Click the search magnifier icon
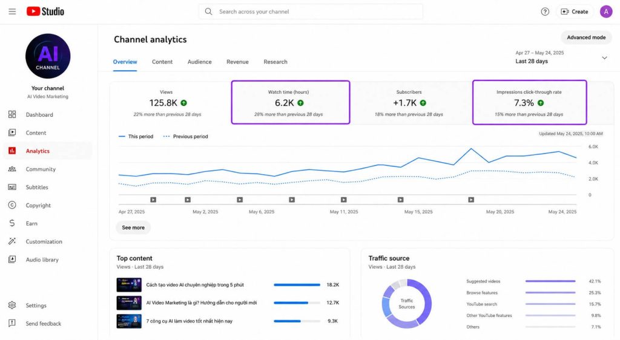 (208, 11)
